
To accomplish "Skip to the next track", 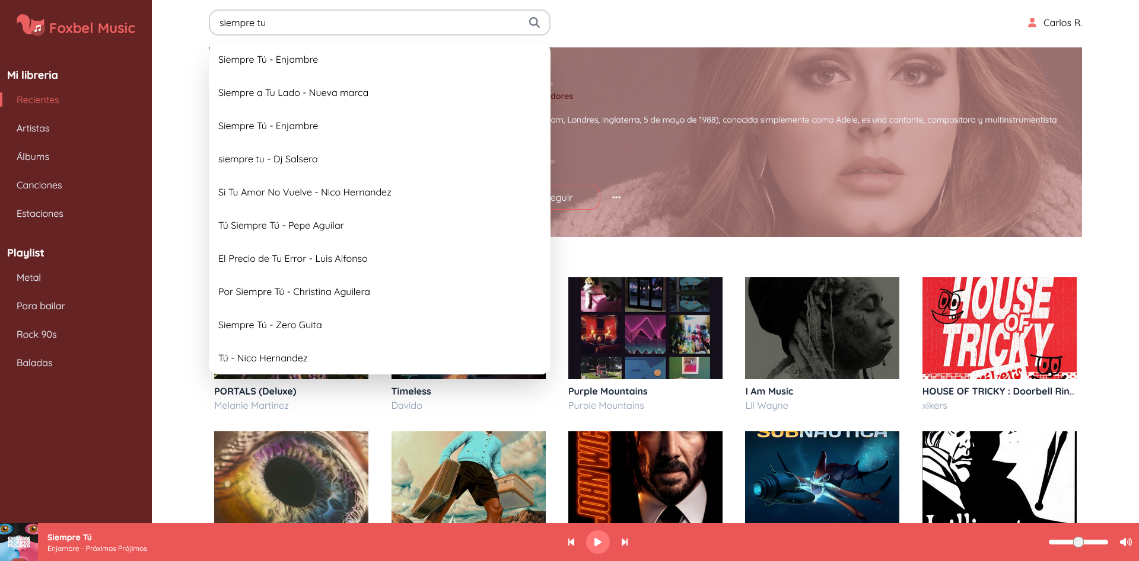I will point(624,541).
